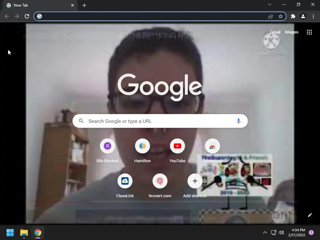
Task: Reload the page with the refresh icon
Action: click(x=27, y=16)
